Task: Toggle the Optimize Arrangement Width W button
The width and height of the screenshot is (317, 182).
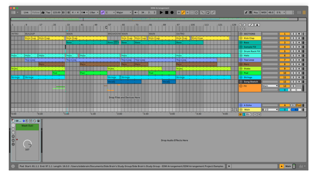Action: pos(259,114)
